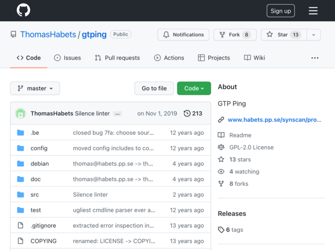Image resolution: width=335 pixels, height=251 pixels.
Task: Switch to the Code tab
Action: click(x=29, y=58)
